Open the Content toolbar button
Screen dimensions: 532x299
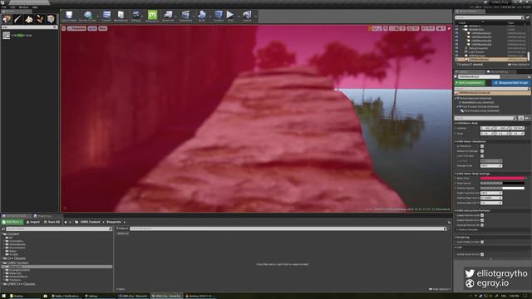point(106,16)
